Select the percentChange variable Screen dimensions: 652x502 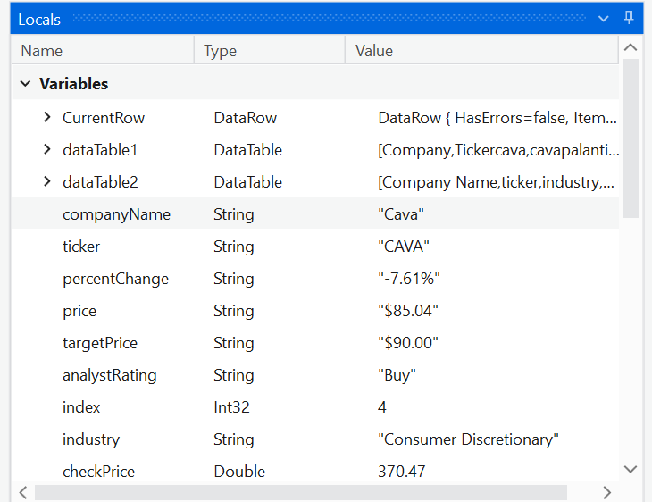click(115, 279)
